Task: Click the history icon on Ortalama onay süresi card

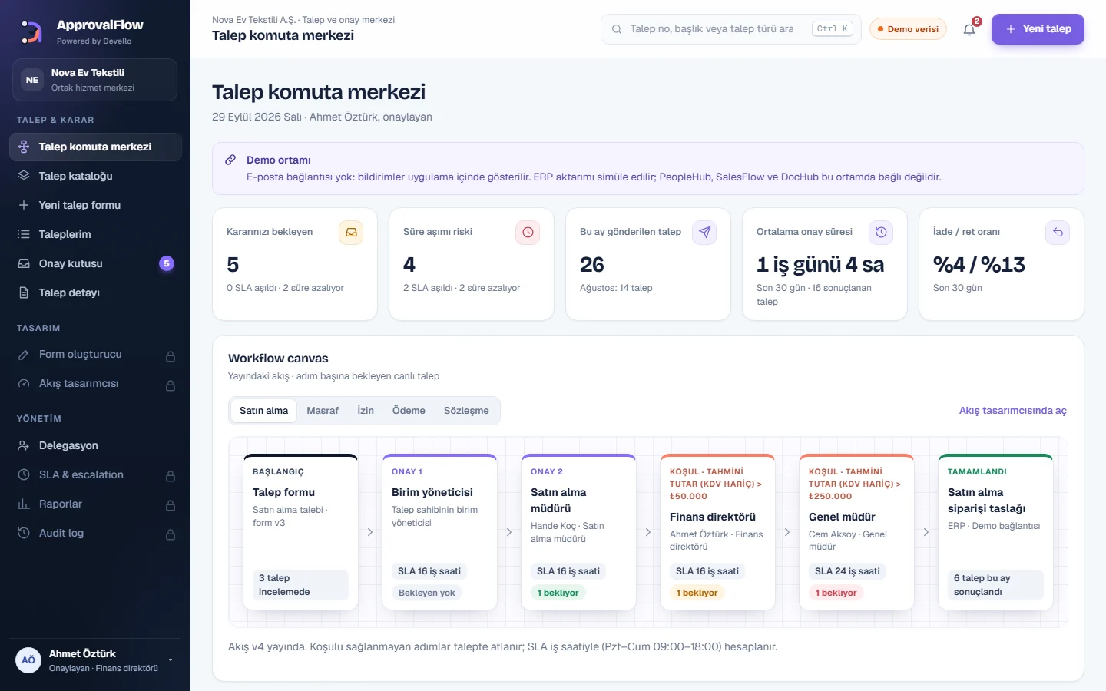Action: tap(881, 233)
